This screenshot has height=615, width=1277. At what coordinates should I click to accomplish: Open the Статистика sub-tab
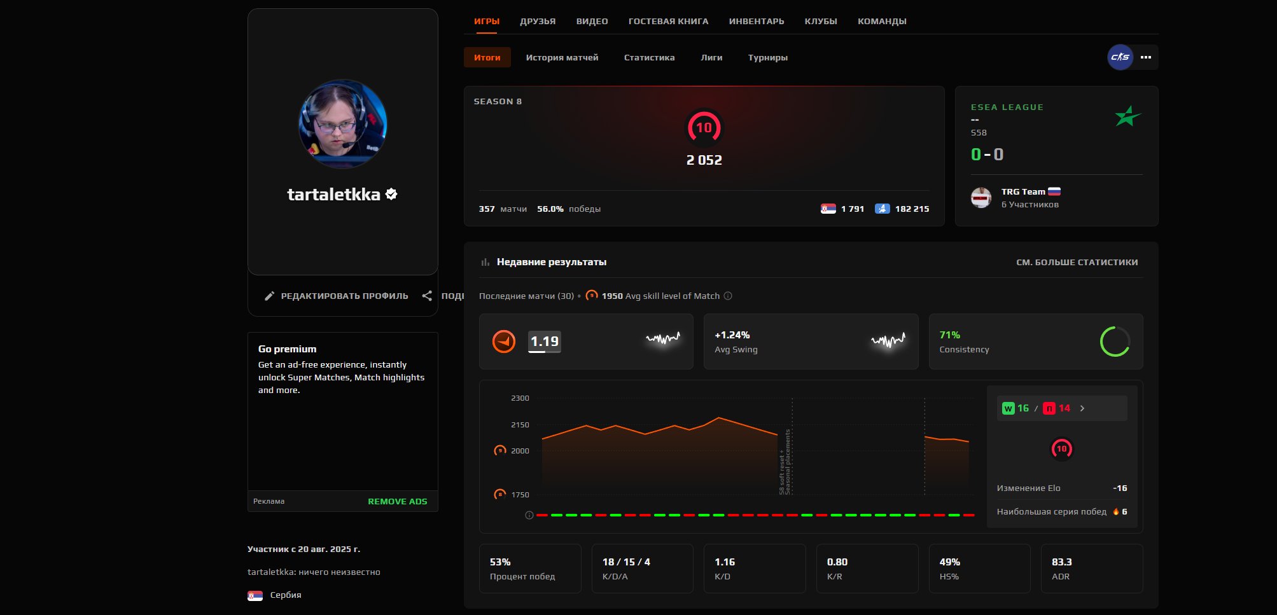point(649,57)
